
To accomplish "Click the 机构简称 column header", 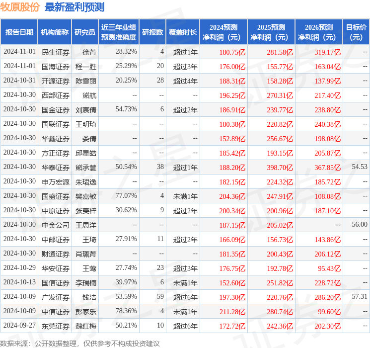I will (55, 32).
